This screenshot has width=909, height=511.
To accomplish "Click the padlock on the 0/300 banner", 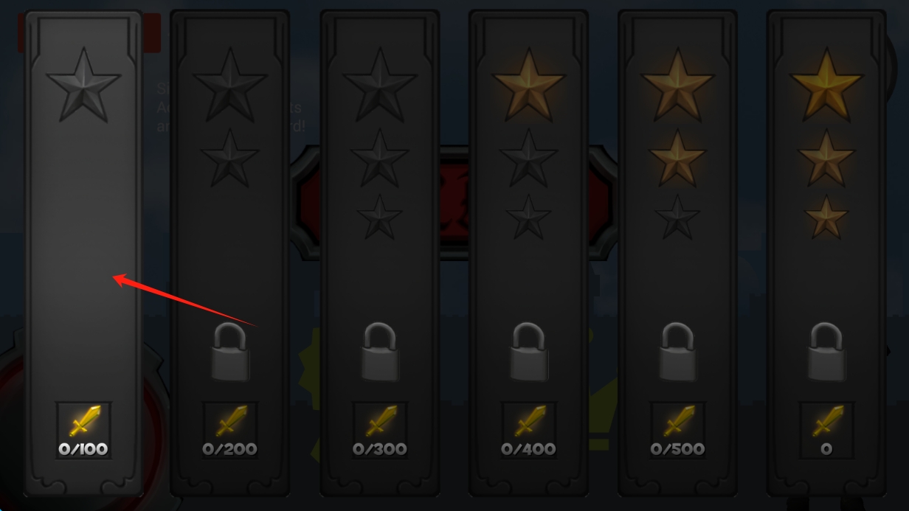I will coord(380,352).
